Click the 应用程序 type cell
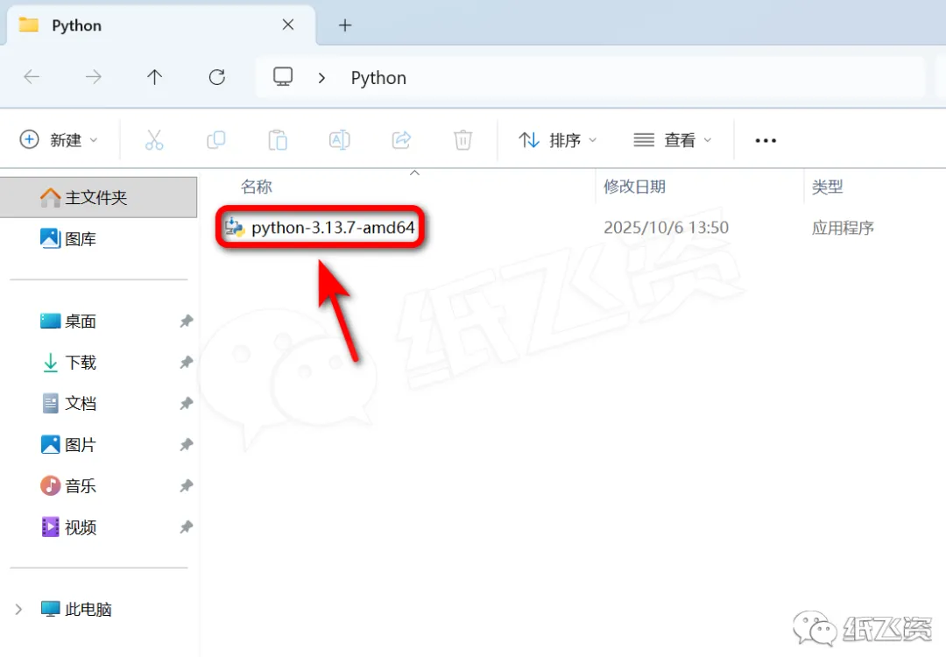The height and width of the screenshot is (657, 946). pos(843,228)
